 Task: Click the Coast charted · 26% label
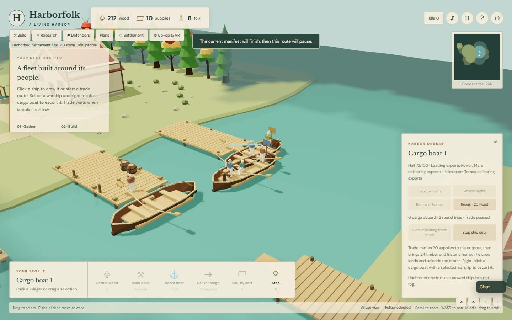pos(477,84)
